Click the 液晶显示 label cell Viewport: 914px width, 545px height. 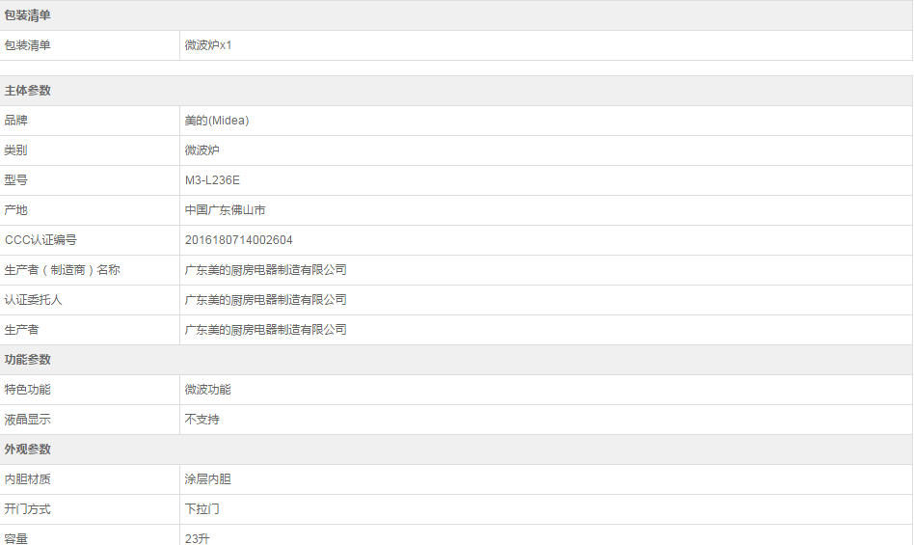tap(90, 420)
